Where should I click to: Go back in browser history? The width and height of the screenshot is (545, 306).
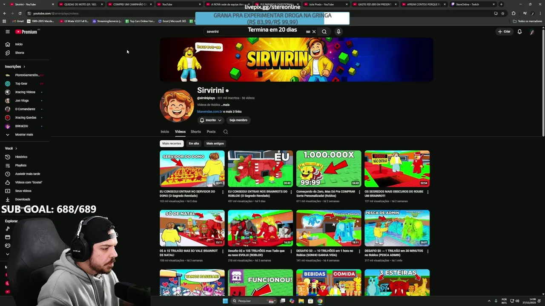[x=5, y=13]
